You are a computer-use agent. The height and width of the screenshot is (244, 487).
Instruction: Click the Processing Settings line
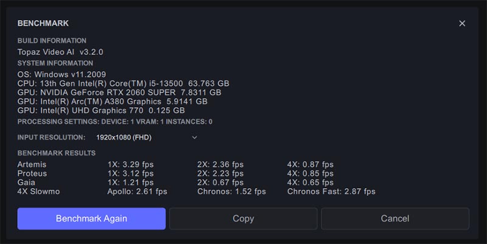(x=115, y=122)
